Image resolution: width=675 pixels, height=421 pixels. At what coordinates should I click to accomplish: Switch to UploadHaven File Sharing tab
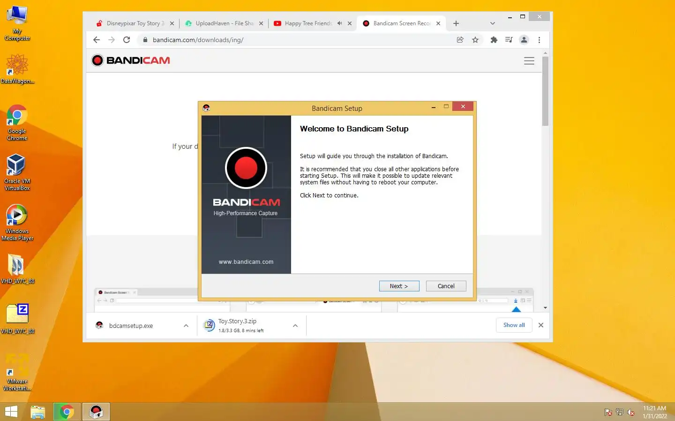(x=224, y=23)
